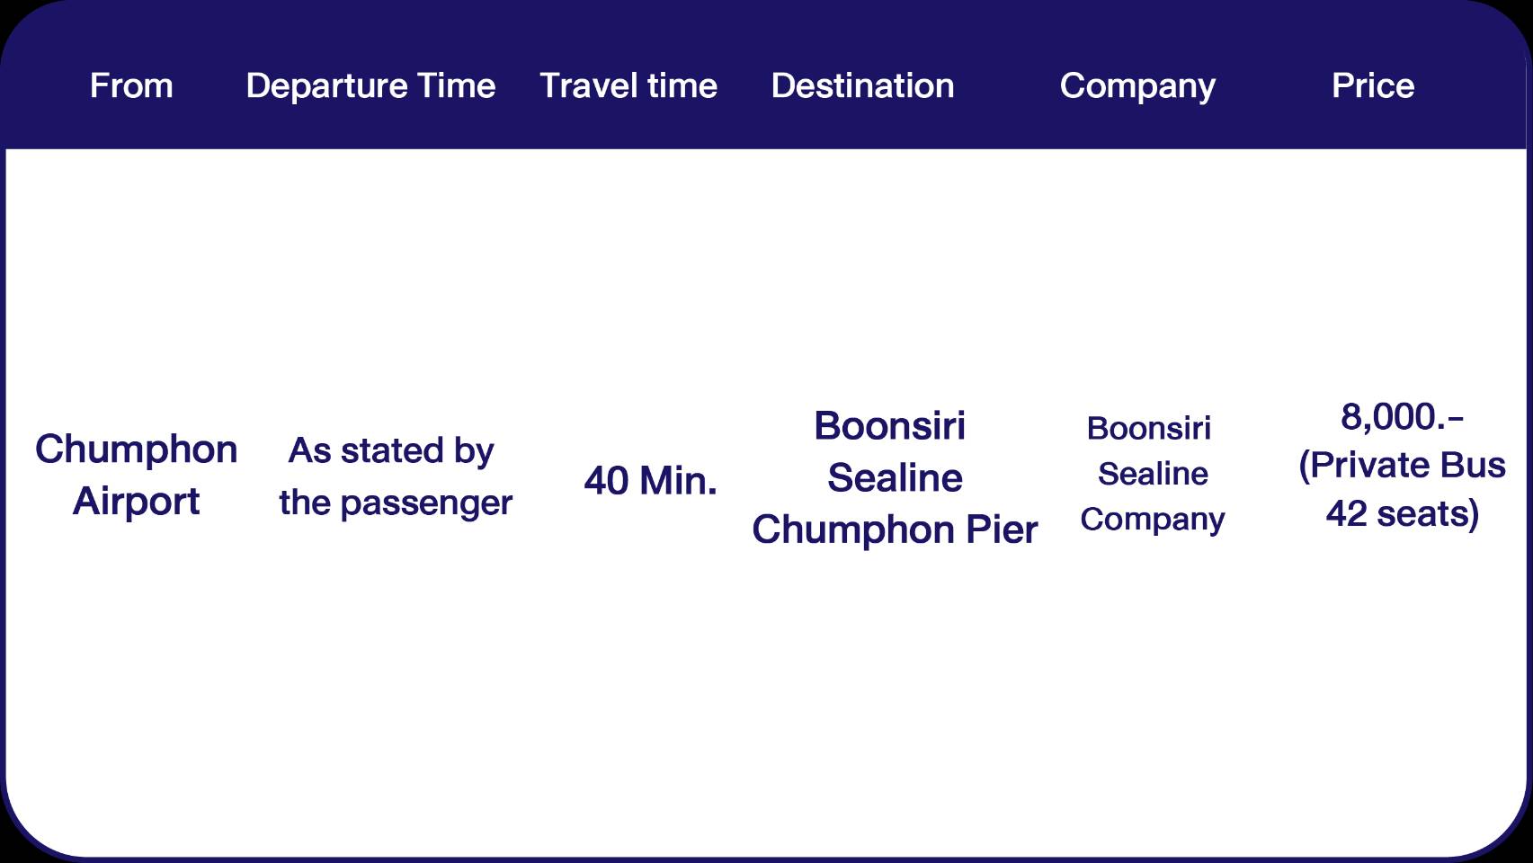The image size is (1533, 863).
Task: Select the Price column header
Action: (x=1372, y=86)
